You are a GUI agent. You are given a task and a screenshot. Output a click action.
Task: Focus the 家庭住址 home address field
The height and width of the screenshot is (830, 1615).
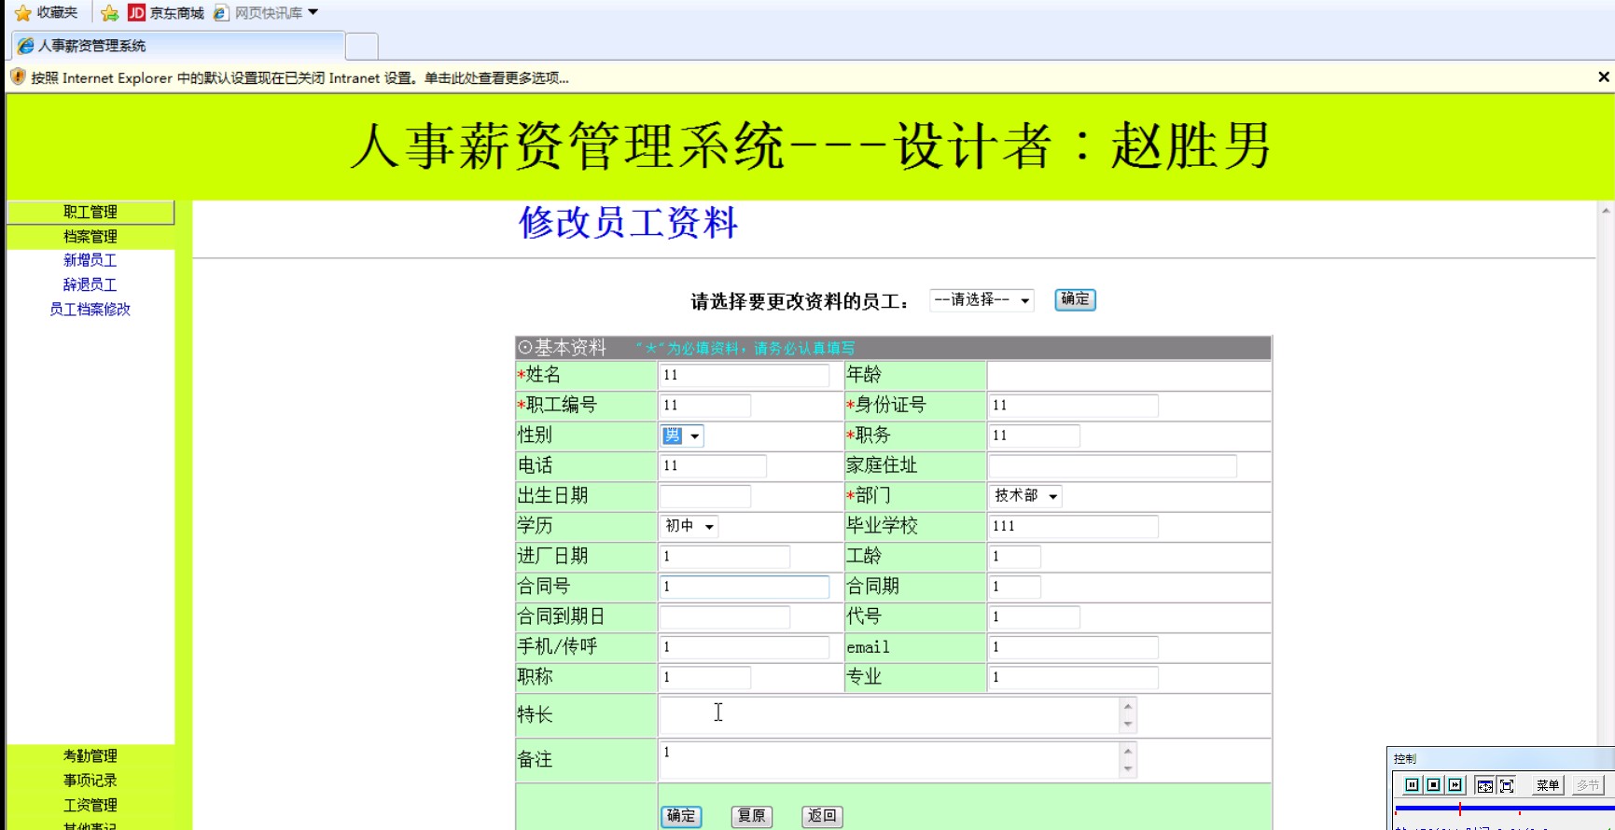[1112, 465]
